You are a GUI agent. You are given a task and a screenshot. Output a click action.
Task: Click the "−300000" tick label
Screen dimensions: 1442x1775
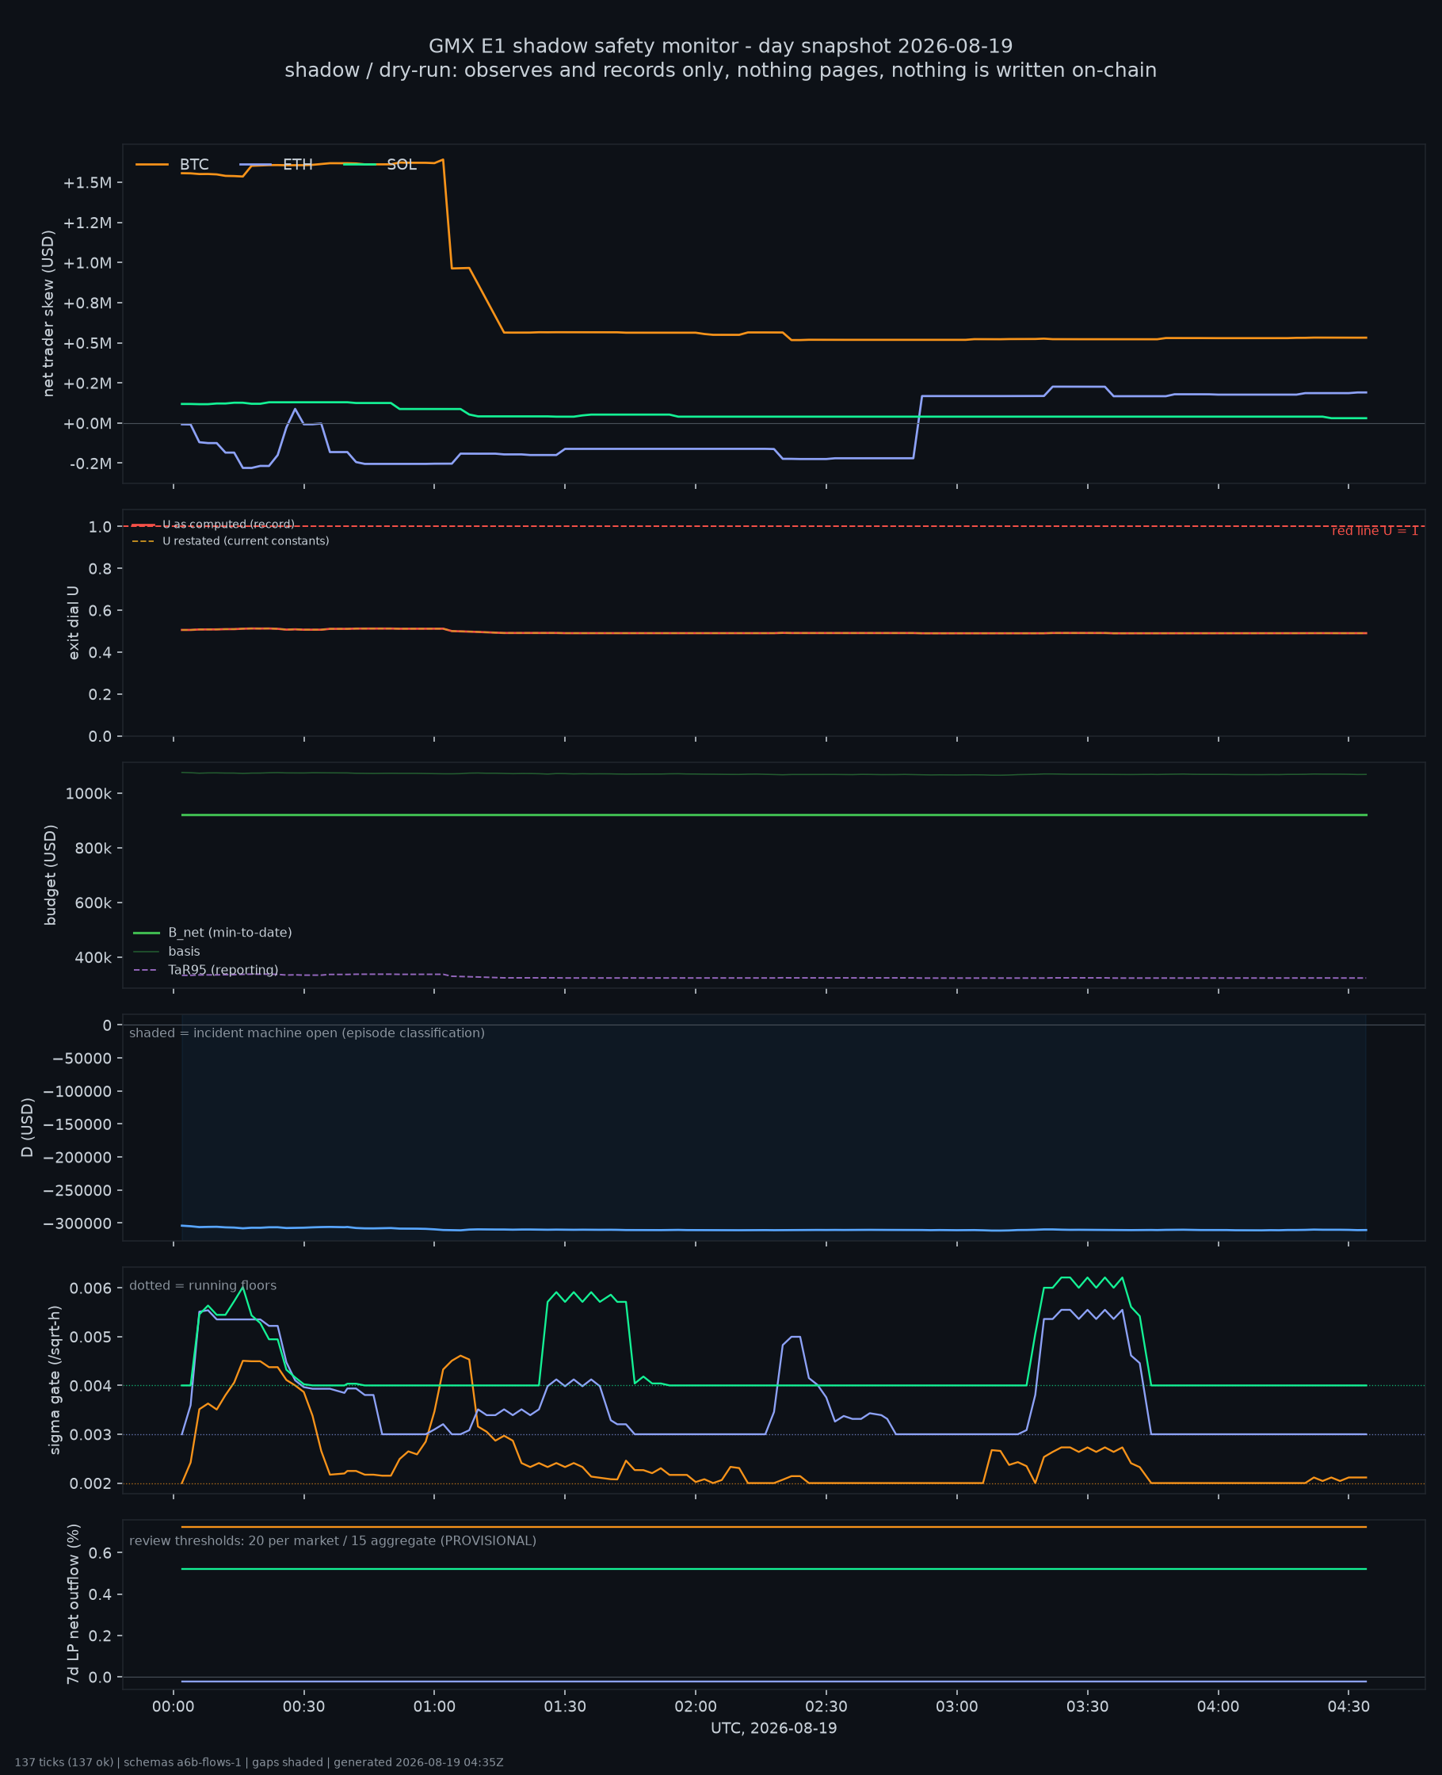click(78, 1223)
